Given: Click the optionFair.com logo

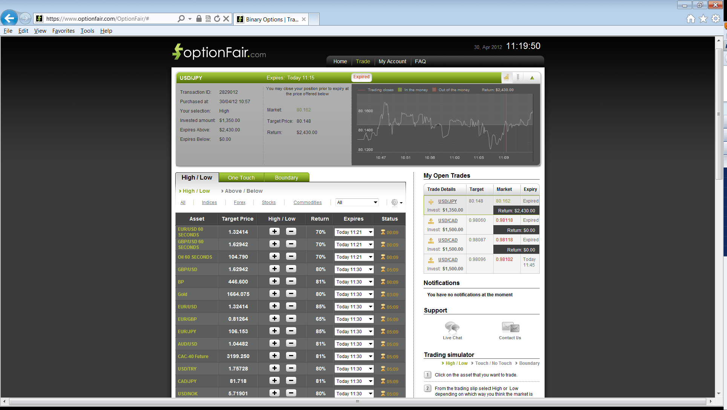Looking at the screenshot, I should click(x=218, y=52).
